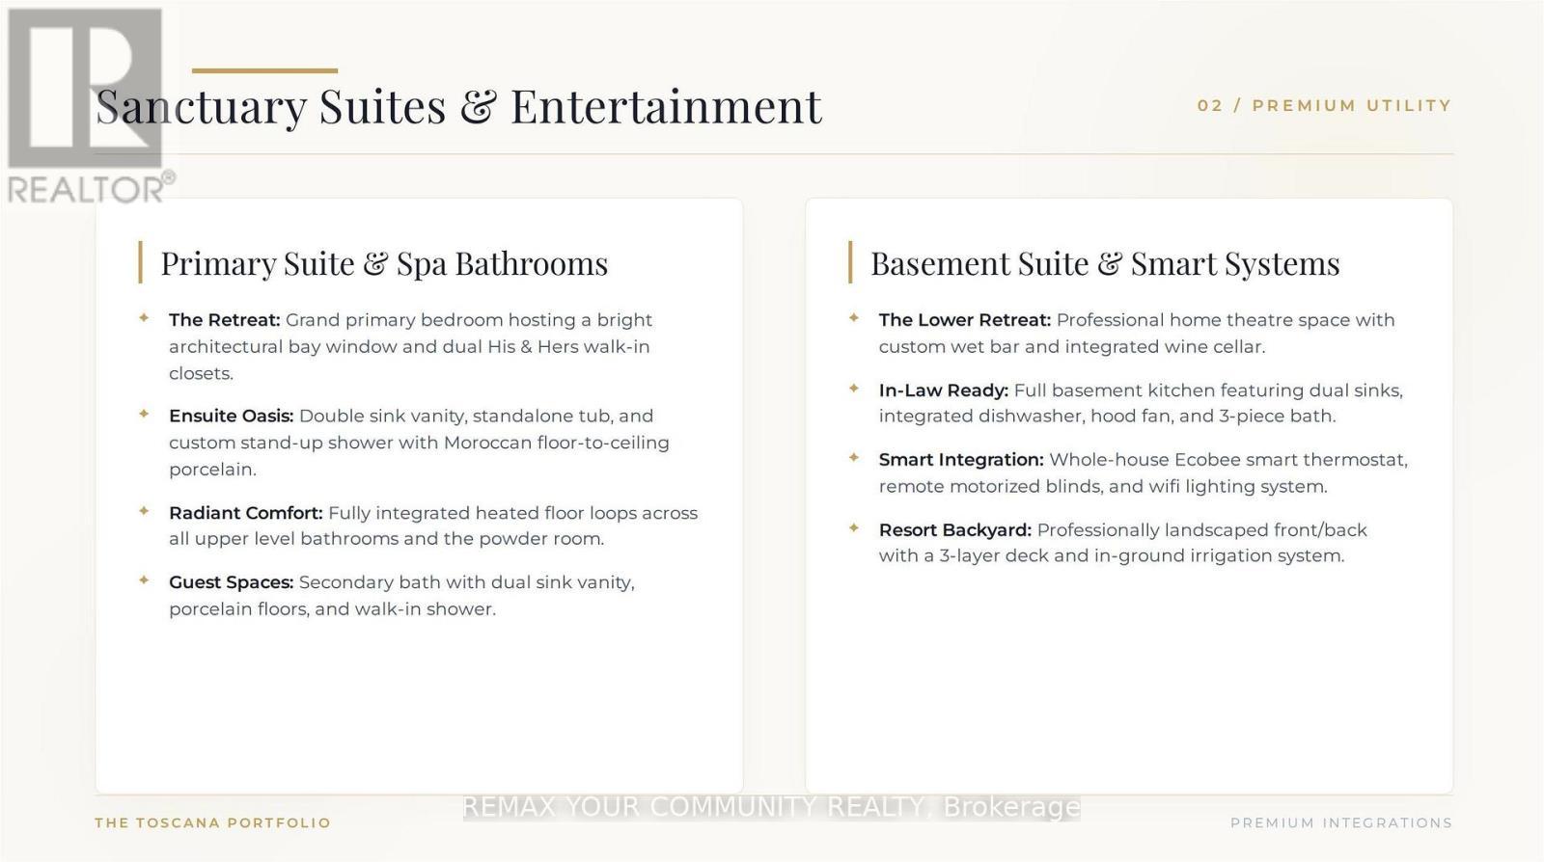The width and height of the screenshot is (1544, 862).
Task: Click the star bullet beside The Retreat
Action: tap(144, 317)
